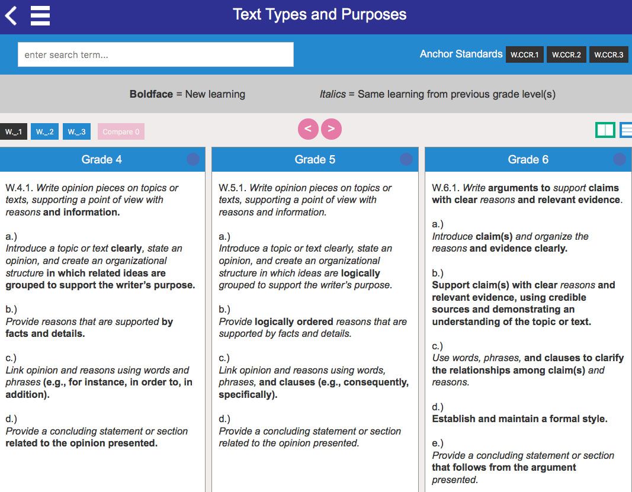The image size is (632, 492).
Task: Select the W._.2 standard tab
Action: [x=45, y=132]
